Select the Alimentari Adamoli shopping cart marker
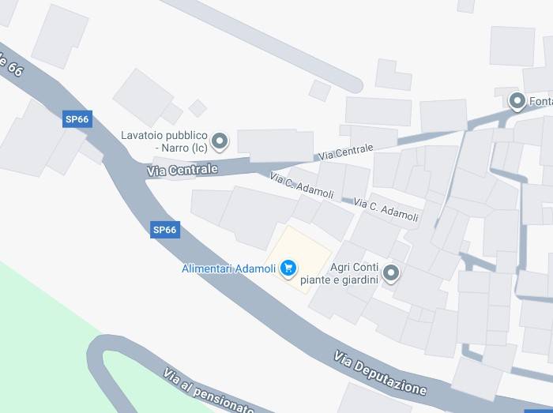The image size is (553, 413). coord(288,268)
